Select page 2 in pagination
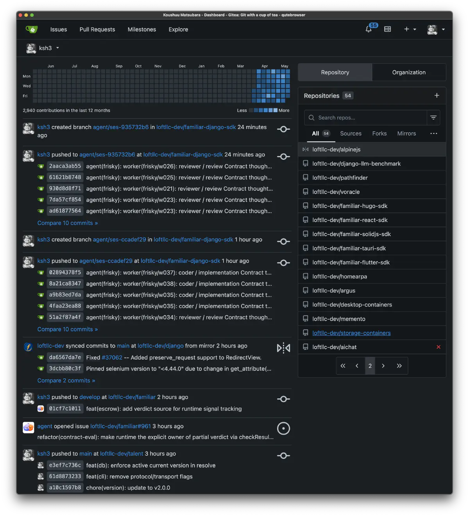469x516 pixels. pyautogui.click(x=370, y=366)
